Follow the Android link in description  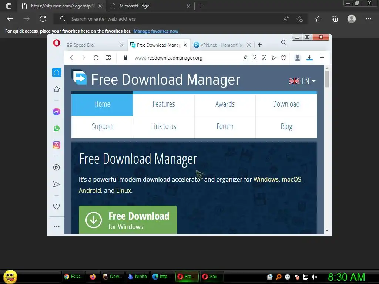90,190
